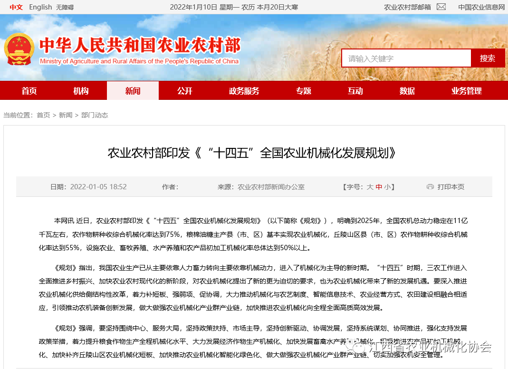
Task: Click the mail envelope icon
Action: tap(441, 7)
